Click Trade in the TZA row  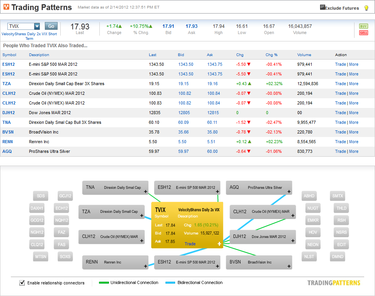(x=341, y=84)
